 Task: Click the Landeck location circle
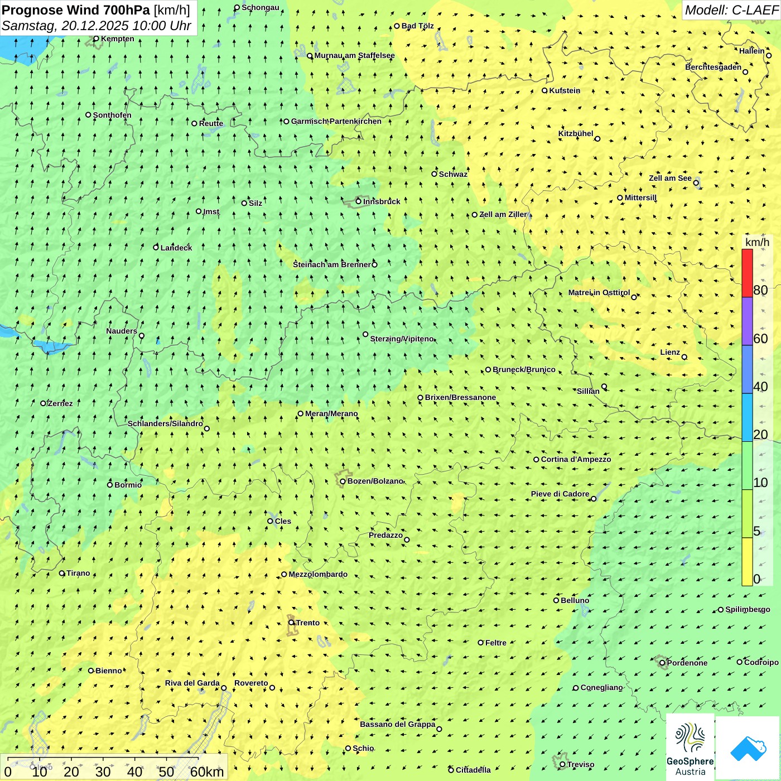[x=156, y=247]
